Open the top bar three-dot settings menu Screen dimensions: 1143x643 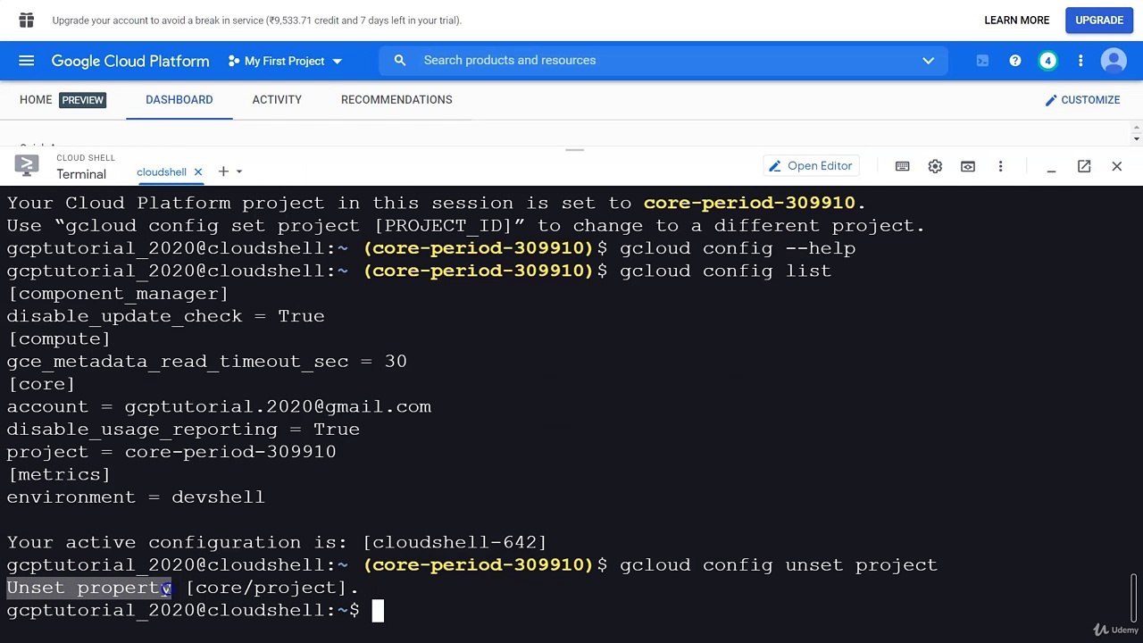[1080, 61]
